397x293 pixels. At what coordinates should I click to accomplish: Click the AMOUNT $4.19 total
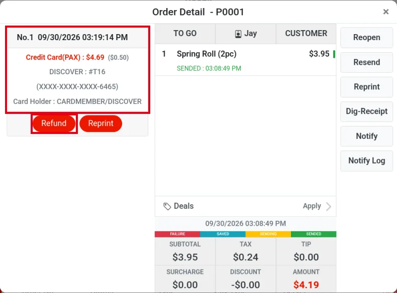[306, 279]
